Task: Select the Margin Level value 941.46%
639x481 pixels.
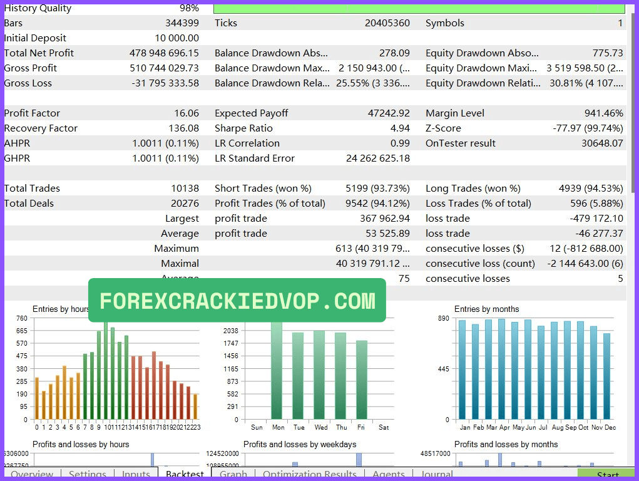Action: [603, 113]
